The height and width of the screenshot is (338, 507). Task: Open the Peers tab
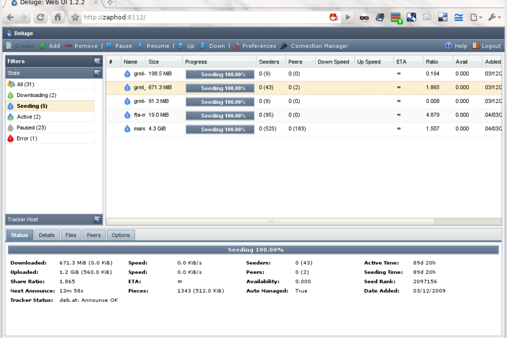pos(94,235)
